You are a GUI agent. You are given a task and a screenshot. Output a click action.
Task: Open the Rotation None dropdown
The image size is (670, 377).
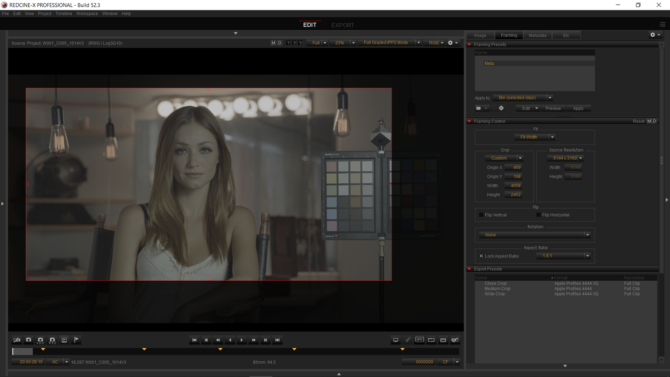535,235
